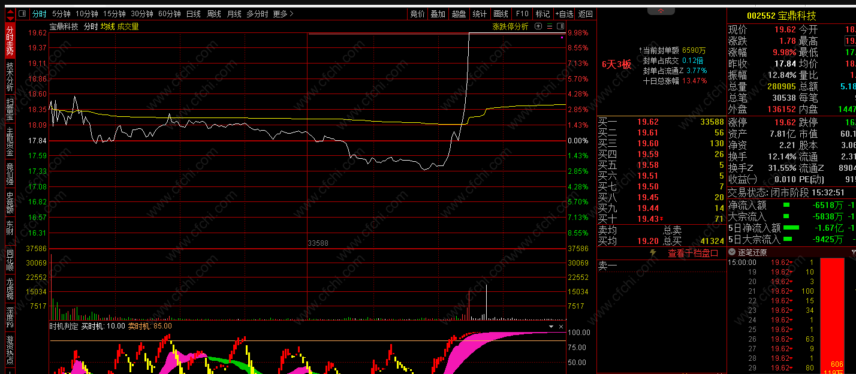This screenshot has height=374, width=856.
Task: Open the 龙虎榜 sidebar tab
Action: (10, 289)
